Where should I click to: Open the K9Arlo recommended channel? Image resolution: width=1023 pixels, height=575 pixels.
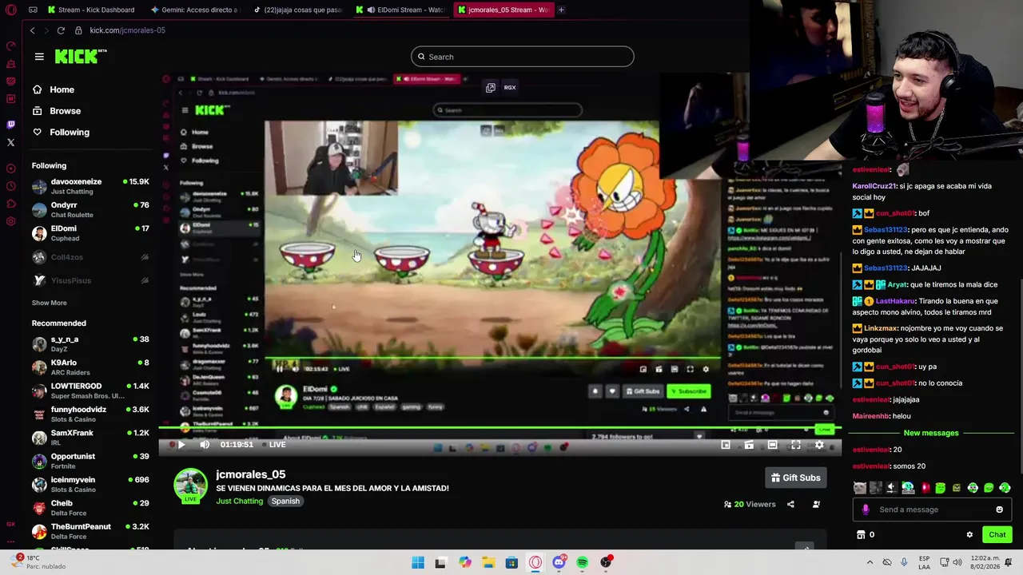coord(90,367)
